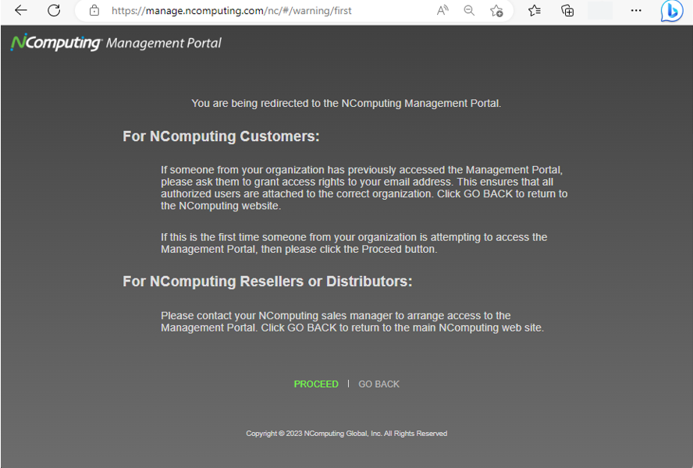
Task: Select the address bar URL
Action: tap(231, 11)
